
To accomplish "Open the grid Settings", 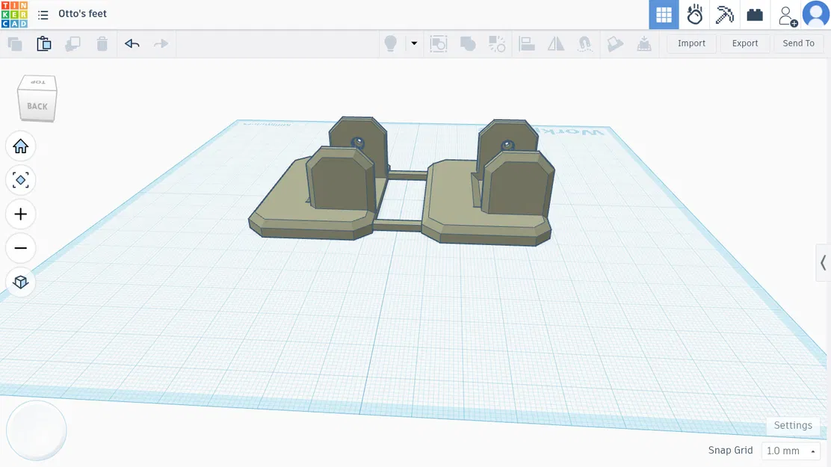I will click(x=793, y=425).
